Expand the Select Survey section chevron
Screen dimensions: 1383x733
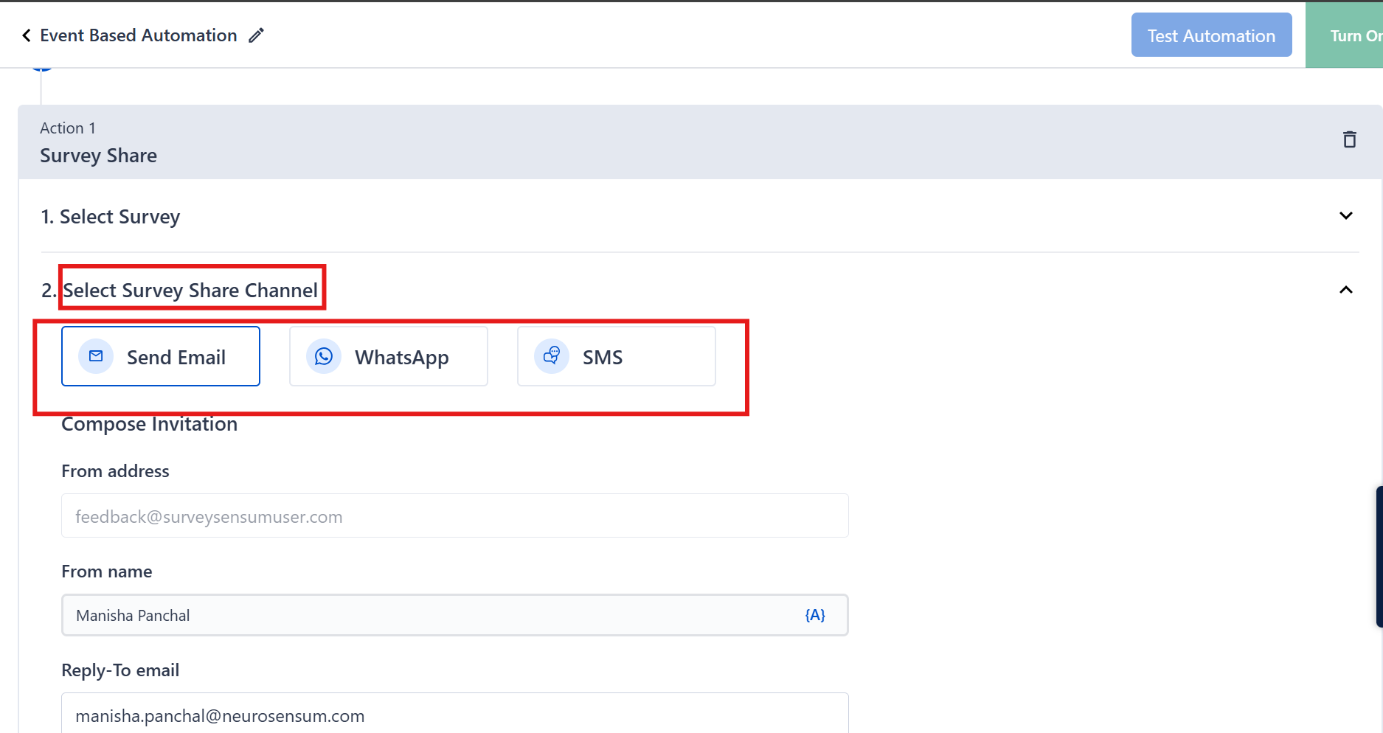click(x=1345, y=216)
